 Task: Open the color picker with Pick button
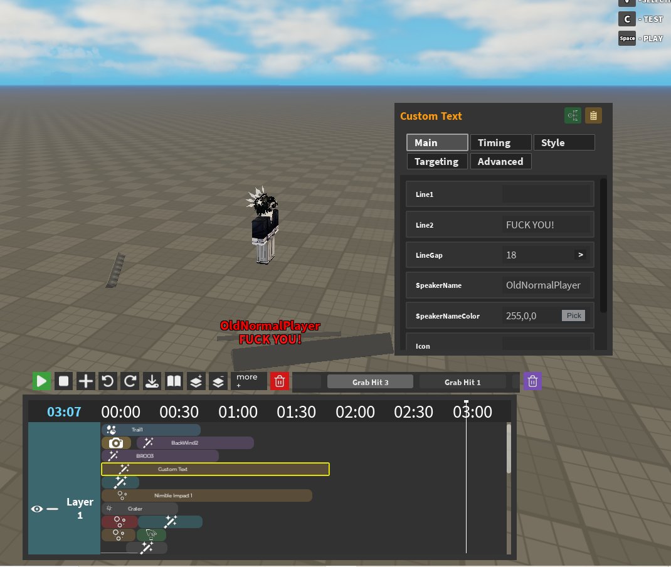tap(573, 315)
